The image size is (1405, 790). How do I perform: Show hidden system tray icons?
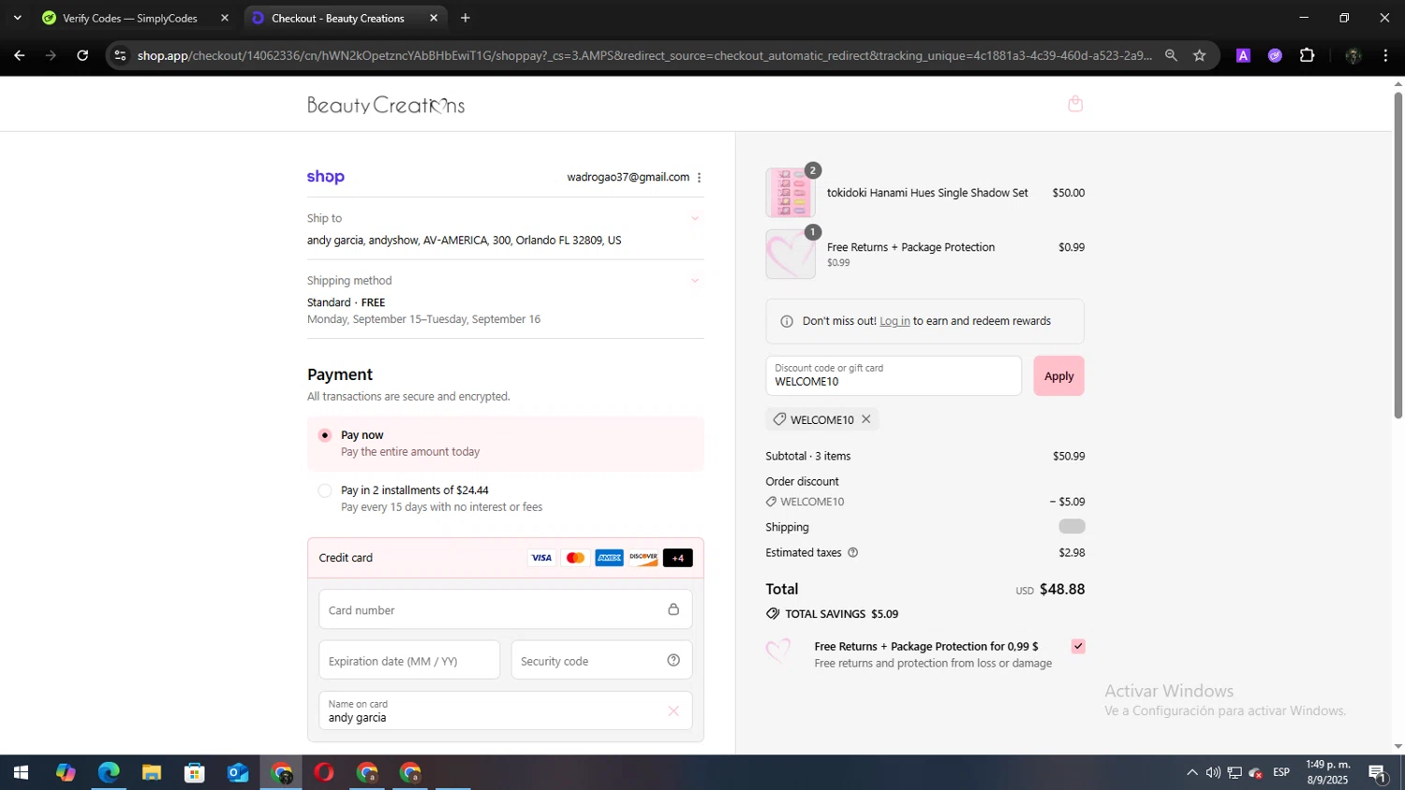click(x=1191, y=772)
